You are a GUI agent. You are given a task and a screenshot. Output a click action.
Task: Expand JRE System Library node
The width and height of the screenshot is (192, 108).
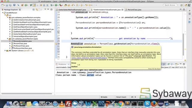coord(5,50)
